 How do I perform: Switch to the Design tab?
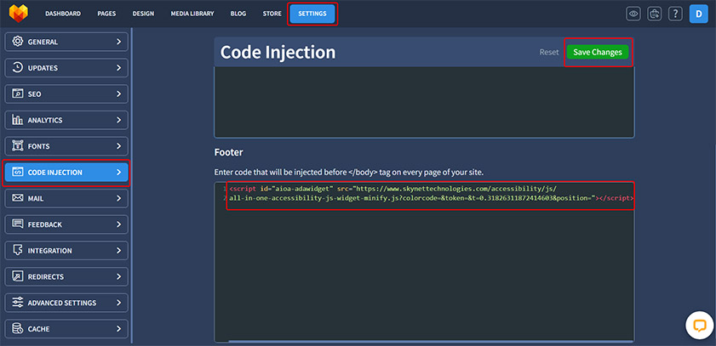143,14
